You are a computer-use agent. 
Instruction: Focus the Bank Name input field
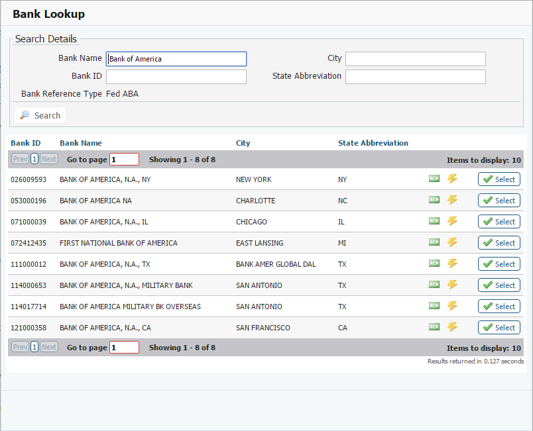click(176, 59)
